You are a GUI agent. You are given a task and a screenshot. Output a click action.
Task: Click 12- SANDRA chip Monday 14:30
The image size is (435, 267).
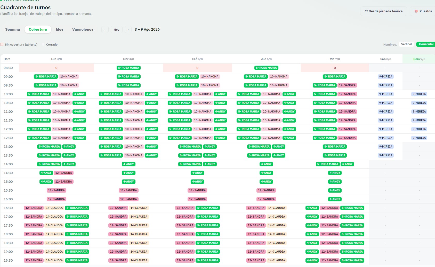point(64,173)
